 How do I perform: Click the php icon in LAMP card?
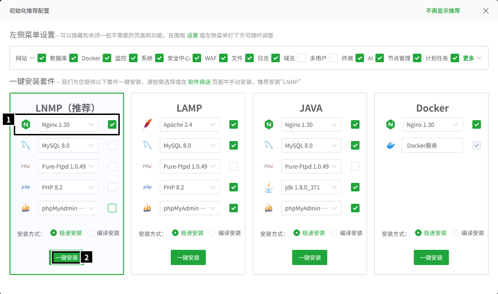tap(148, 187)
